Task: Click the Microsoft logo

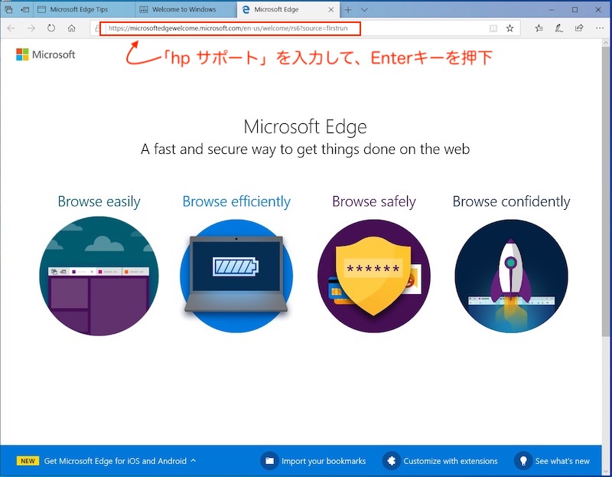Action: (46, 54)
